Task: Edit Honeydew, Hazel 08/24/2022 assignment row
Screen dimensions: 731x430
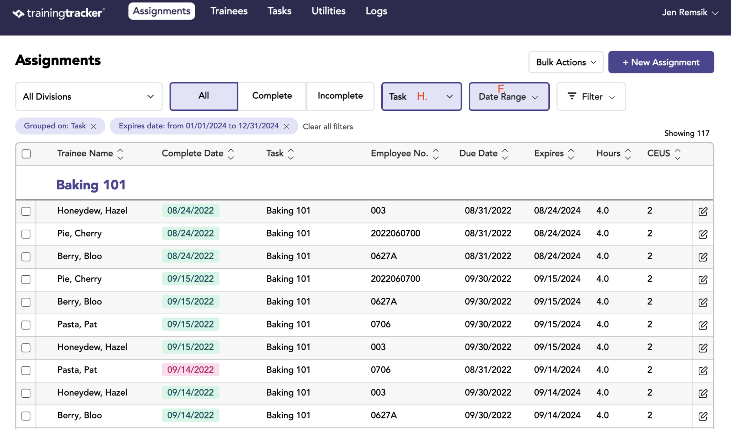Action: [x=703, y=211]
